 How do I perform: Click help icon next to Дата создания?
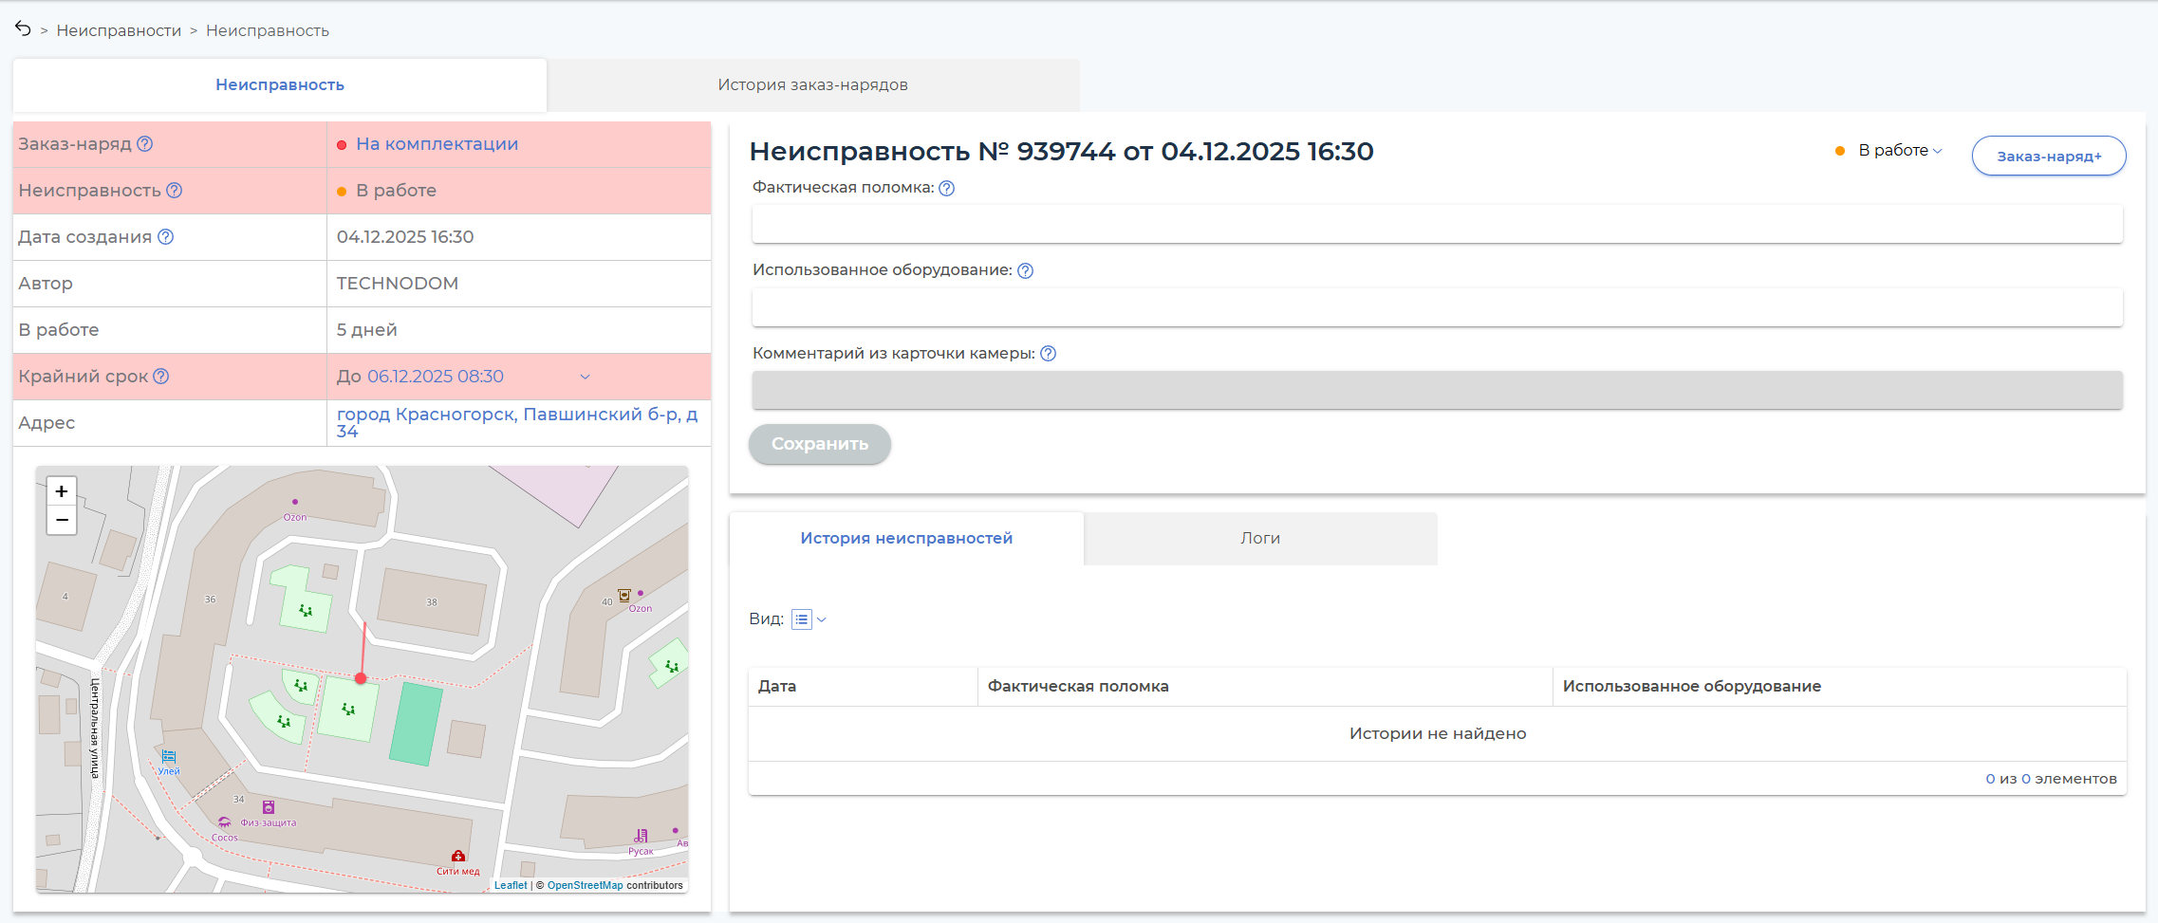click(x=165, y=237)
